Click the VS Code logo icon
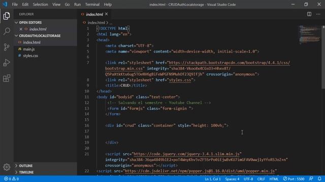This screenshot has height=182, width=325. click(5, 5)
